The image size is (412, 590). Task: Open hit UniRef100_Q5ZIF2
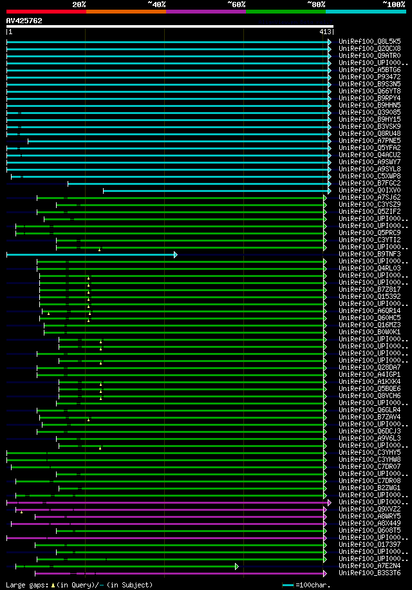click(x=370, y=211)
